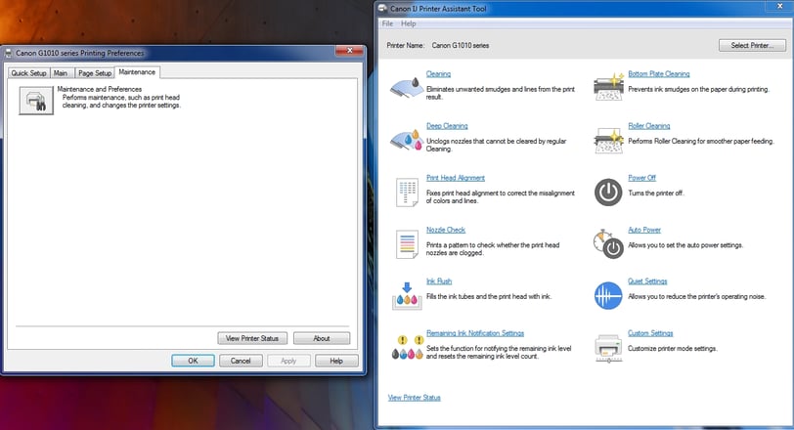Click the Ink Flush icon
The image size is (794, 430).
coord(407,296)
